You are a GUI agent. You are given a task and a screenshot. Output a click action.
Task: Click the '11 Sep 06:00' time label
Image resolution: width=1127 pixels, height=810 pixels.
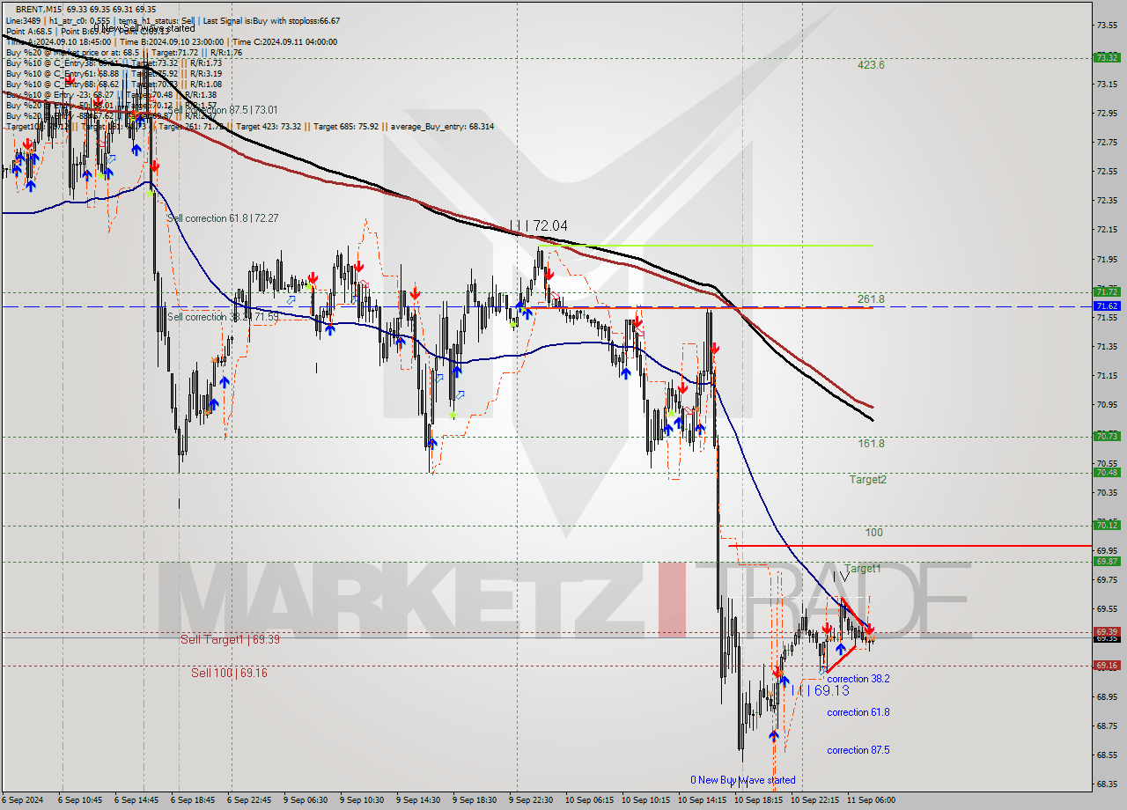[871, 800]
